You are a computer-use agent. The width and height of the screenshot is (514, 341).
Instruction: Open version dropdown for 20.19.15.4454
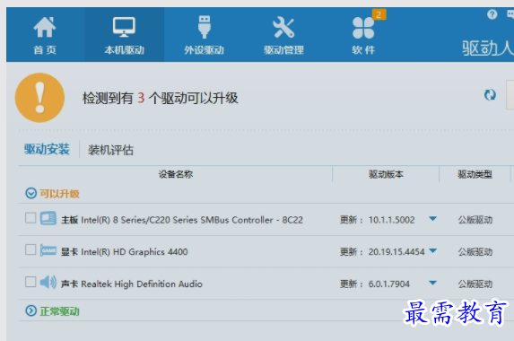coord(432,251)
